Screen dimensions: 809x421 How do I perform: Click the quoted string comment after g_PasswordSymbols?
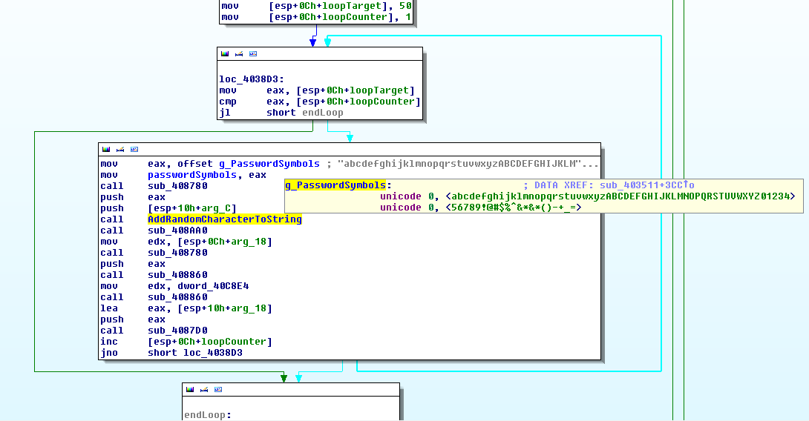point(468,164)
